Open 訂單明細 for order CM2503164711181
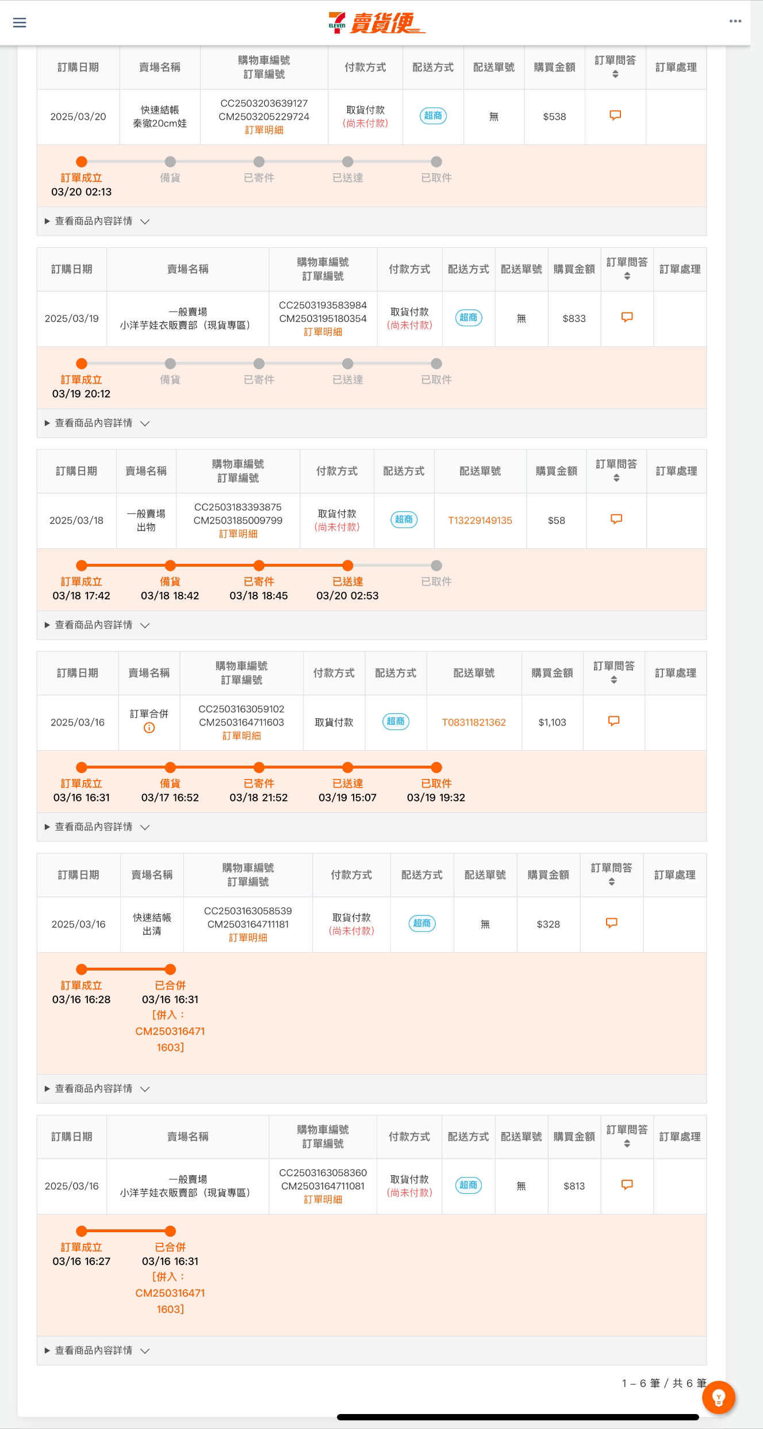Screen dimensions: 763x1429 (x=248, y=938)
